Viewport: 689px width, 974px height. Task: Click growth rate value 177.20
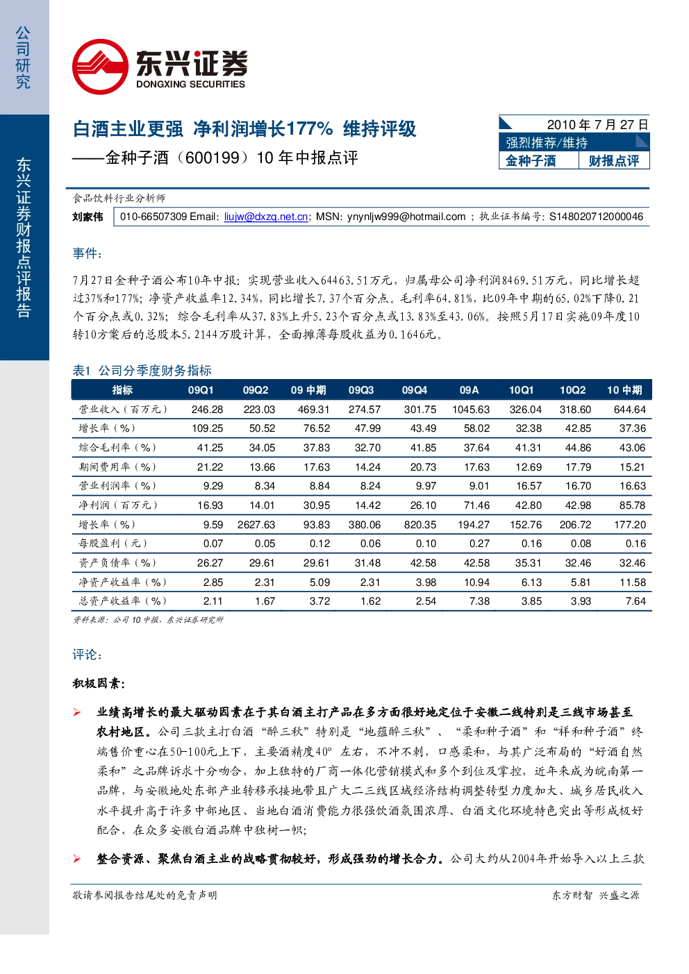[630, 525]
